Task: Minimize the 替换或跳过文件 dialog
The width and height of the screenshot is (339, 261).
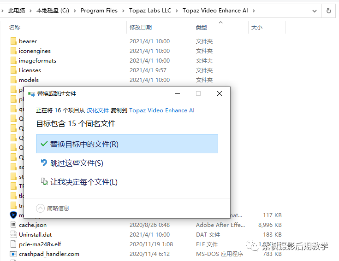Action: click(178, 93)
